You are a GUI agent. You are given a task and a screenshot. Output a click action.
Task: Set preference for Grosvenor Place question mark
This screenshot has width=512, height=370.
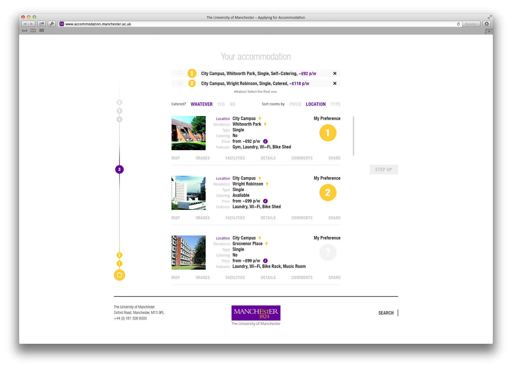click(328, 252)
